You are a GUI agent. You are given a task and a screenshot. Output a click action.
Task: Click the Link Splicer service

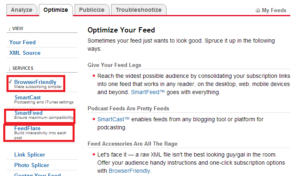pos(30,155)
